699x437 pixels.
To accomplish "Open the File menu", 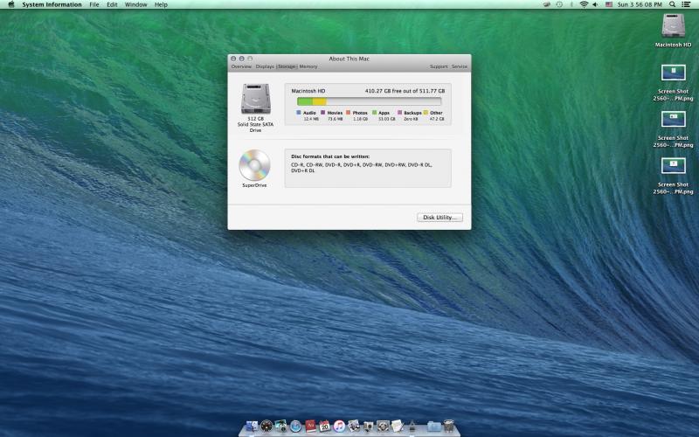I will pos(94,4).
